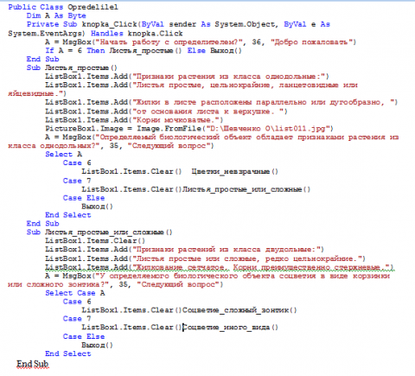Click the 'Dim A As Byte' declaration
Viewport: 415px width, 376px height.
[x=56, y=16]
